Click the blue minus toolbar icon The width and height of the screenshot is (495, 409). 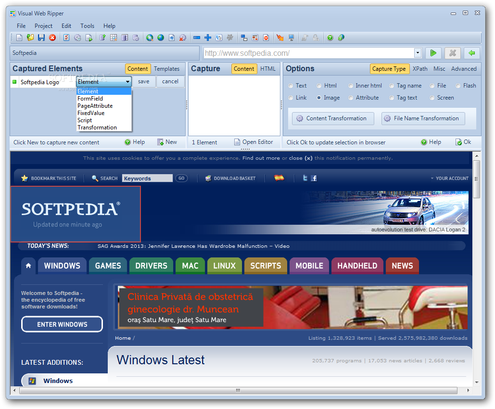tap(197, 38)
